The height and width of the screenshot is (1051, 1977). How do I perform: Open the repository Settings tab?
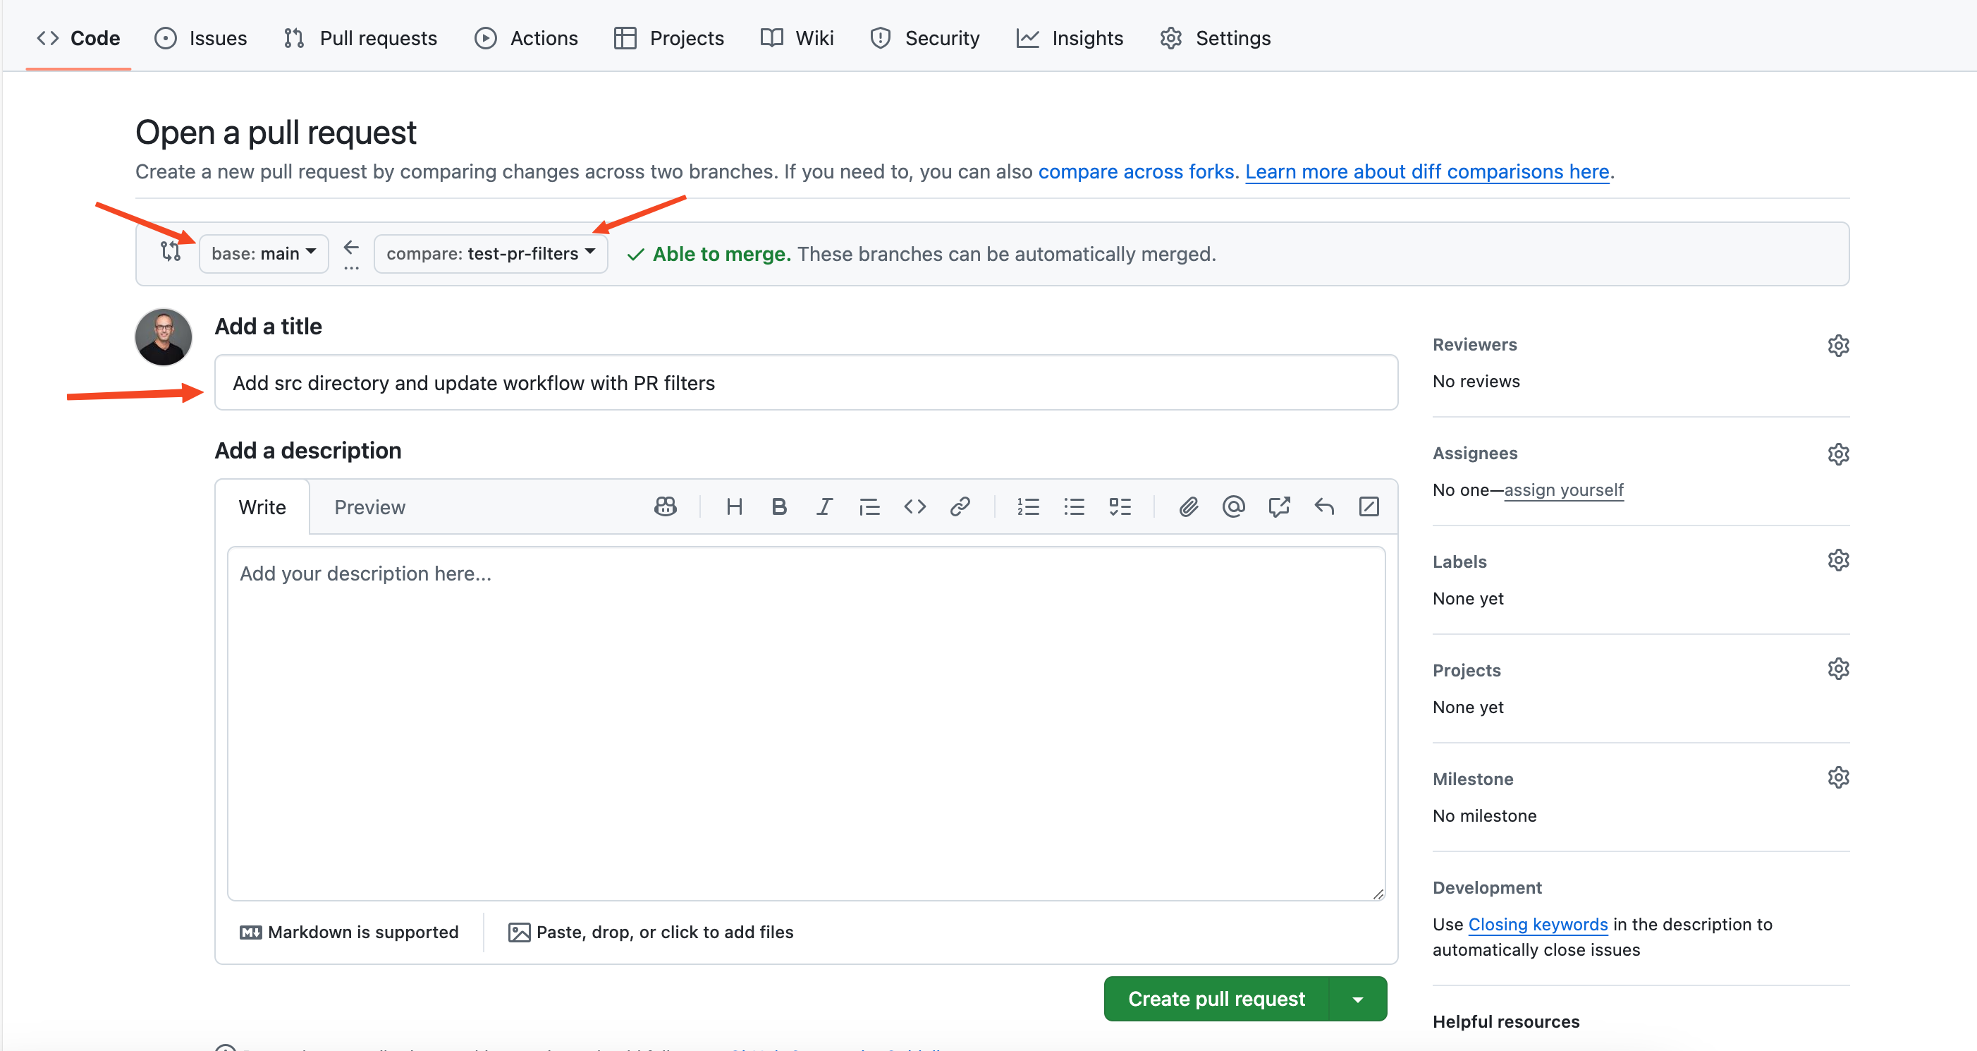1216,37
